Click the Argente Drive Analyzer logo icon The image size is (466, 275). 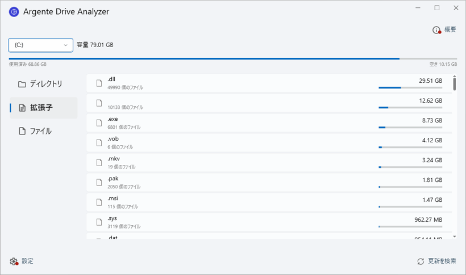pyautogui.click(x=14, y=12)
